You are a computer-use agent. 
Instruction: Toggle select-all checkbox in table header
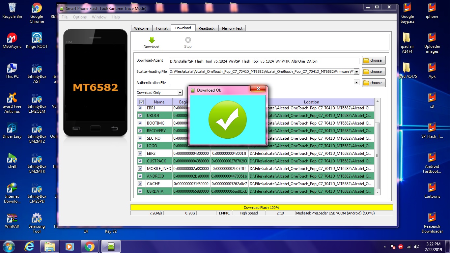tap(141, 102)
